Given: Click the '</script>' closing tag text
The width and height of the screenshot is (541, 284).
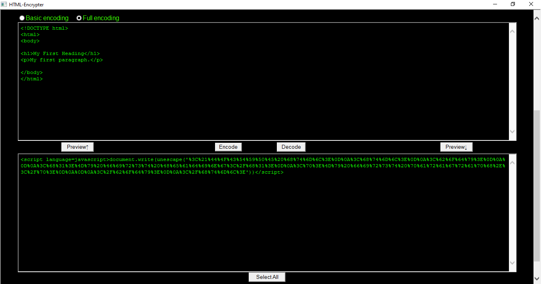Looking at the screenshot, I should (269, 172).
